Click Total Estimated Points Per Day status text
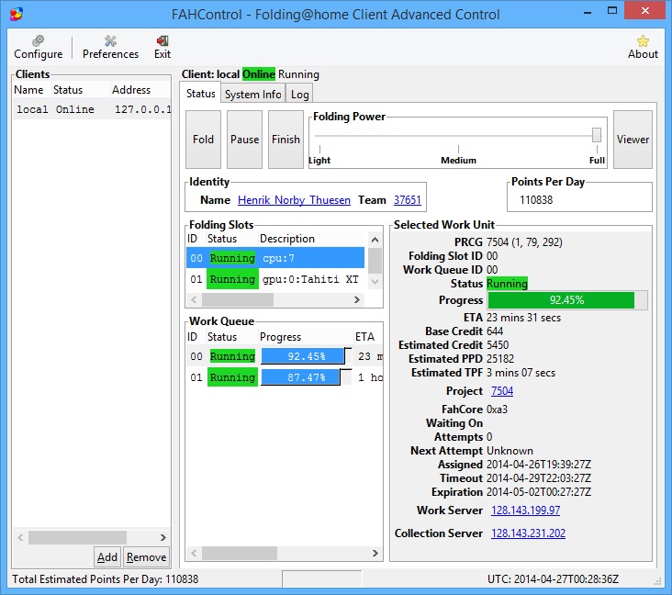 pos(106,579)
